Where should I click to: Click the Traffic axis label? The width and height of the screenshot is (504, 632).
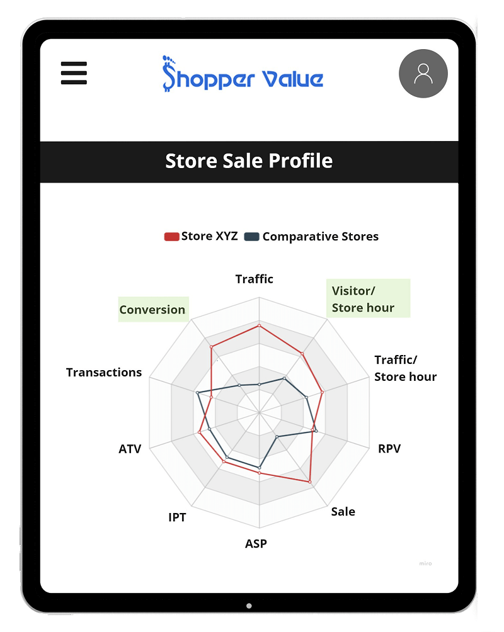[x=255, y=279]
